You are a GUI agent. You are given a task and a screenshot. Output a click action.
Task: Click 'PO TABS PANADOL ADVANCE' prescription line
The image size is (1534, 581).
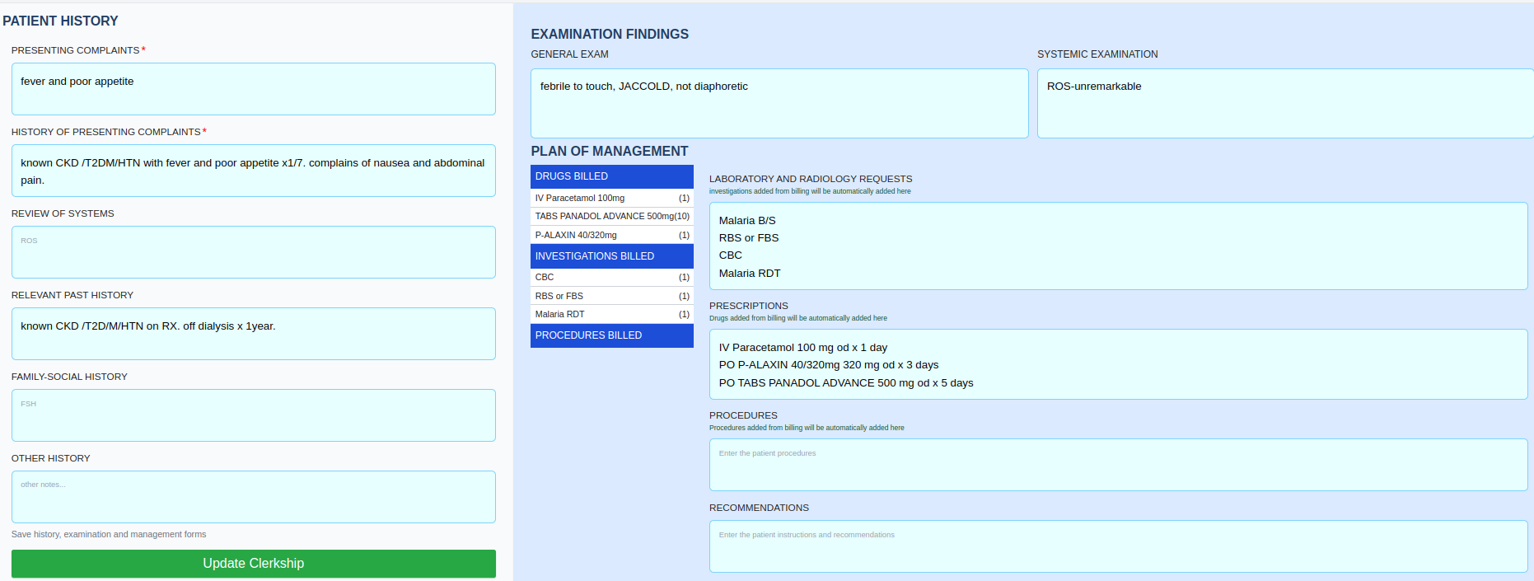846,383
